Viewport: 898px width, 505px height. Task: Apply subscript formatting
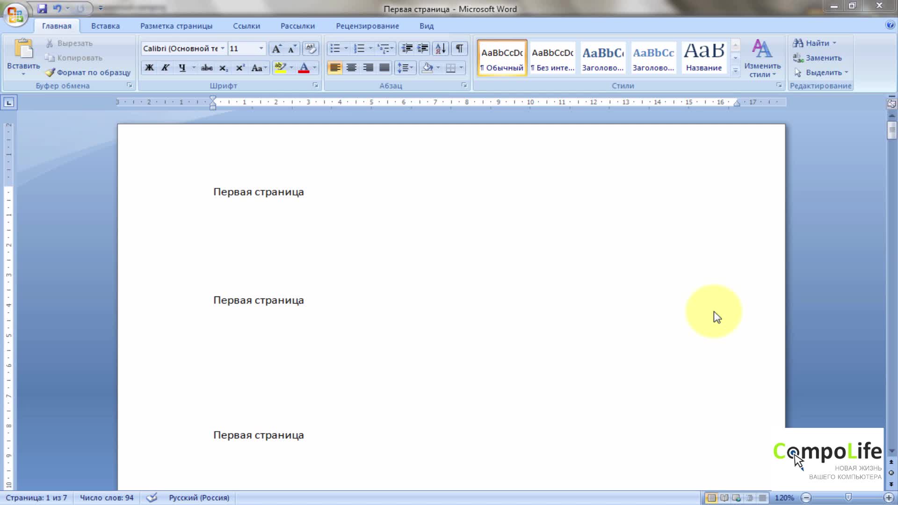[x=224, y=68]
